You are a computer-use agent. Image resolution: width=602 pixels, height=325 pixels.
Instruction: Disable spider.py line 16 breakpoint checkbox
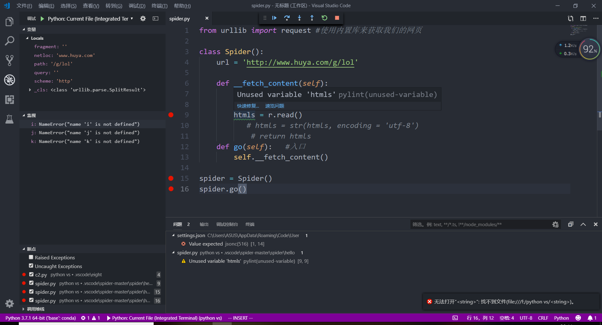coord(31,300)
